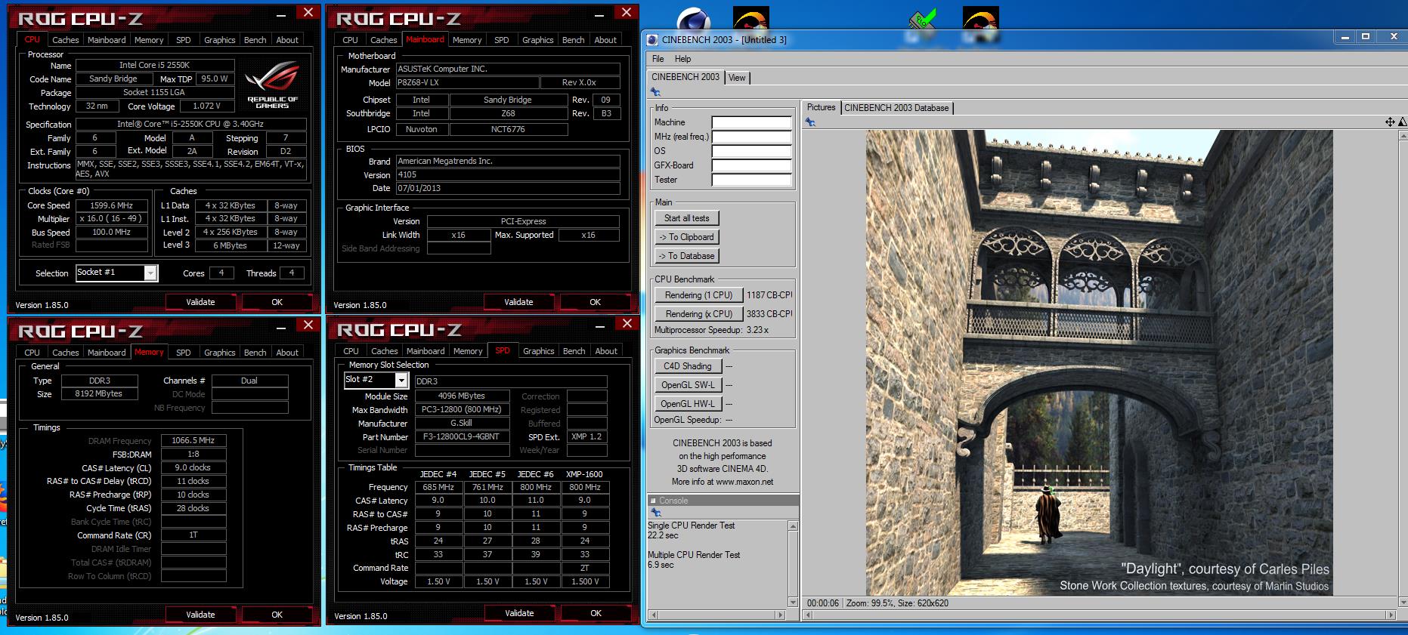The height and width of the screenshot is (635, 1408).
Task: Click the pin icon below the CINEBENCH 2003 tab
Action: coord(655,92)
